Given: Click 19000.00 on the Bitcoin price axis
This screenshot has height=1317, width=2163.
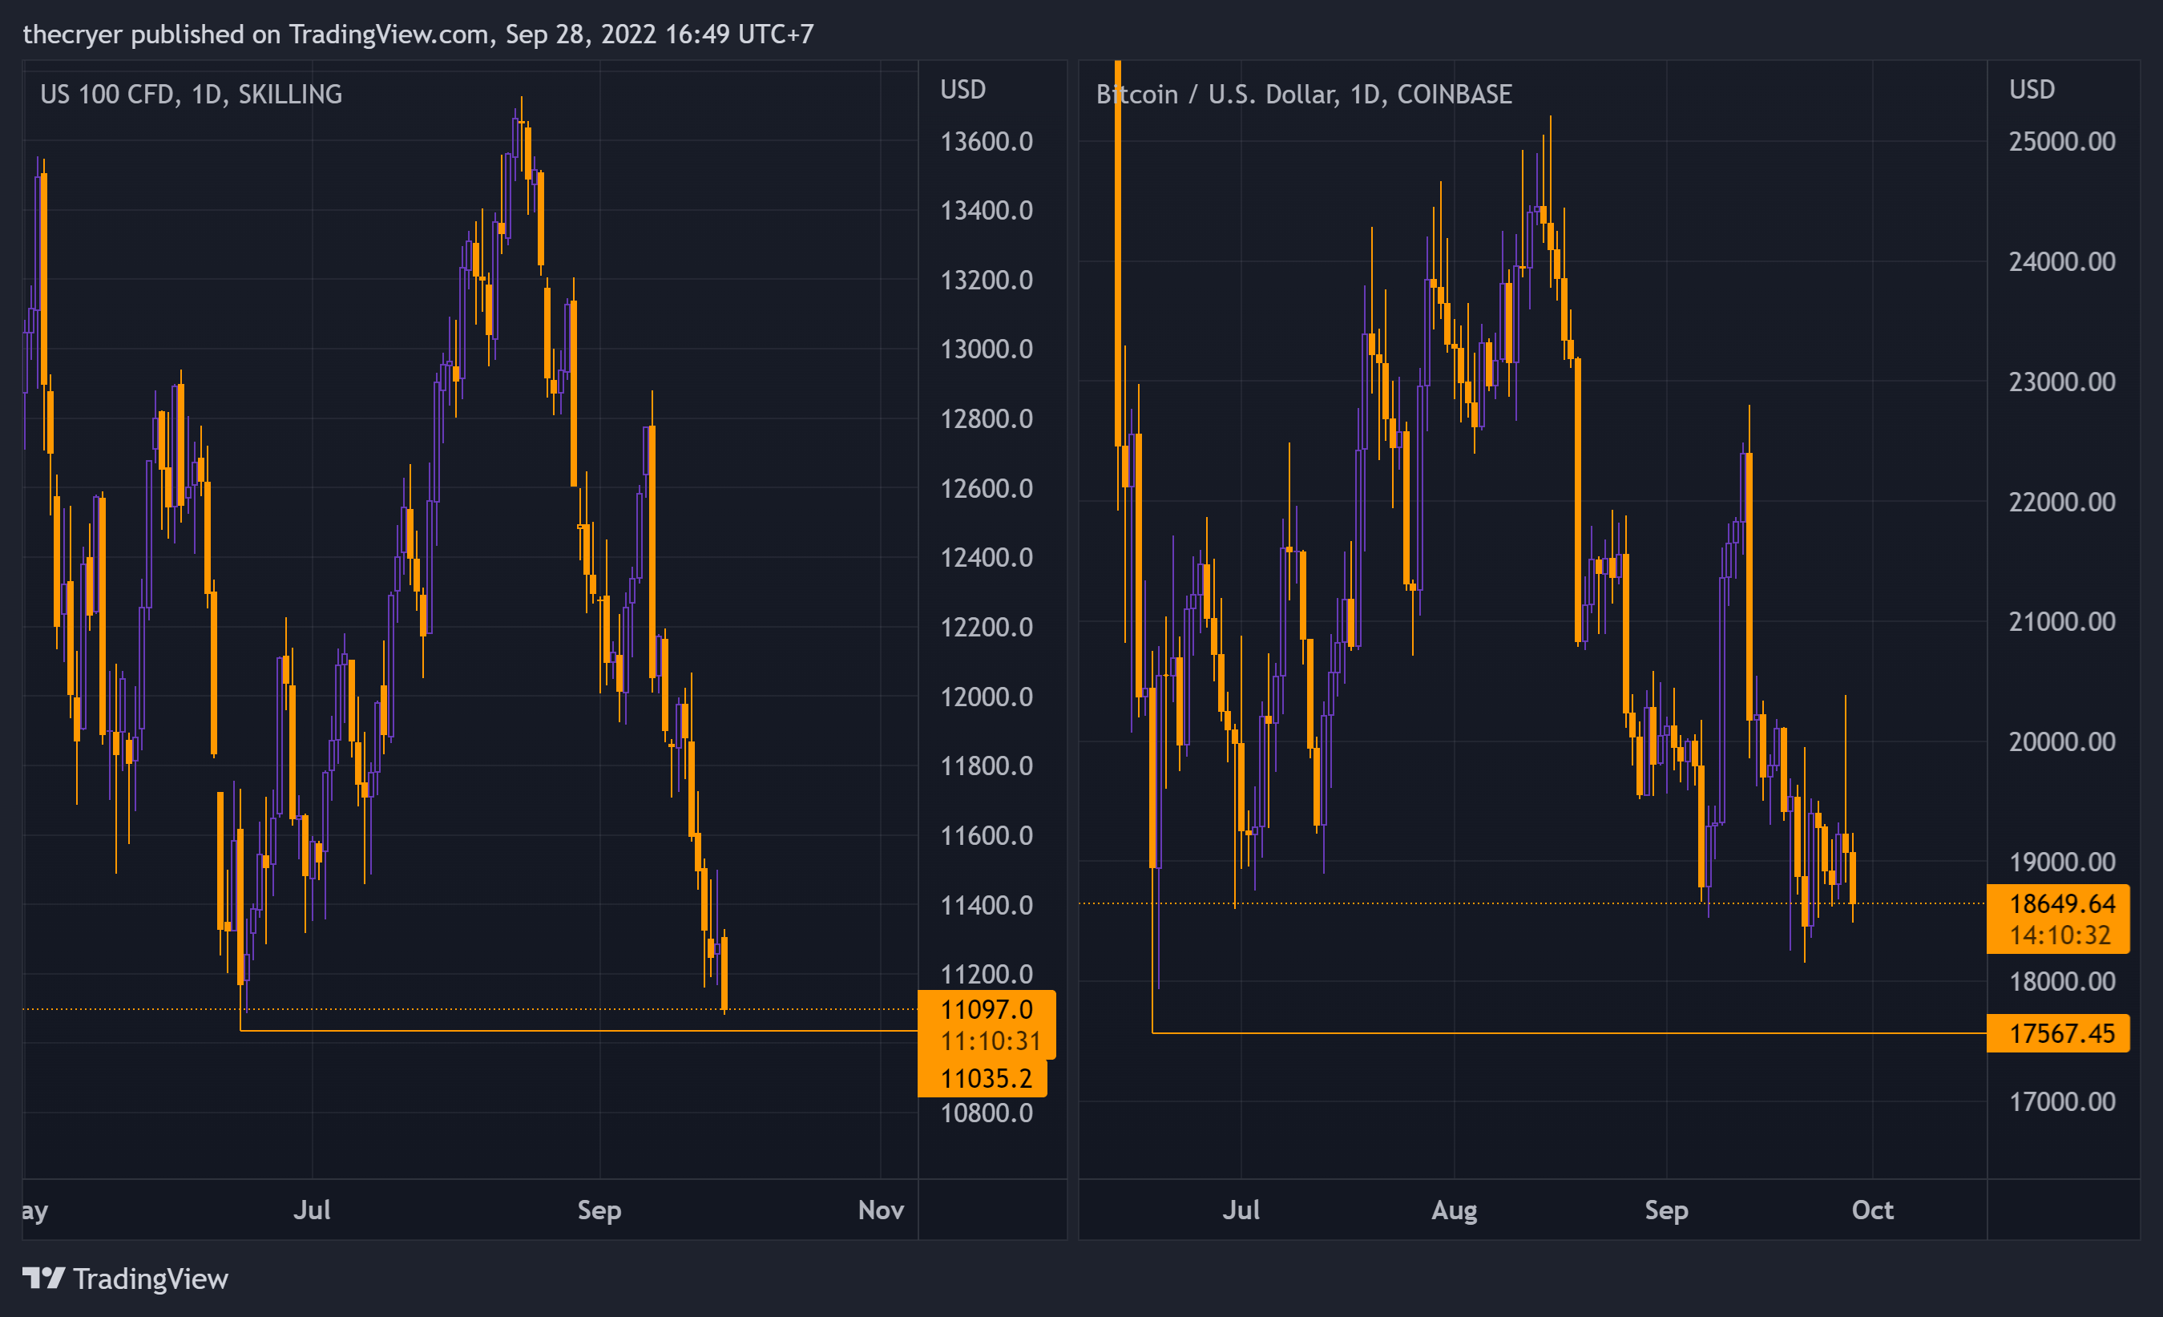Looking at the screenshot, I should (2062, 863).
